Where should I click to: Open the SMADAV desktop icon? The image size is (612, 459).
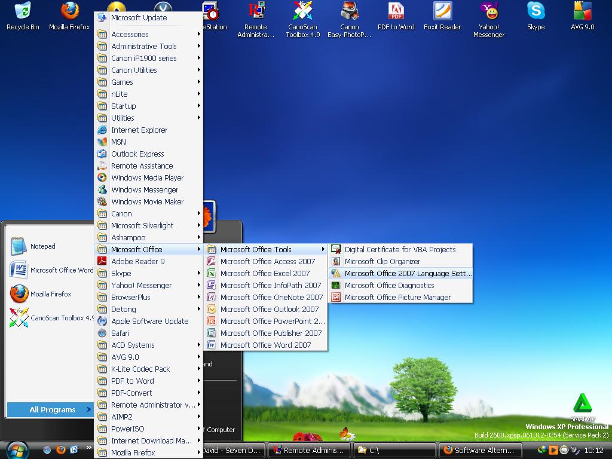[x=582, y=407]
